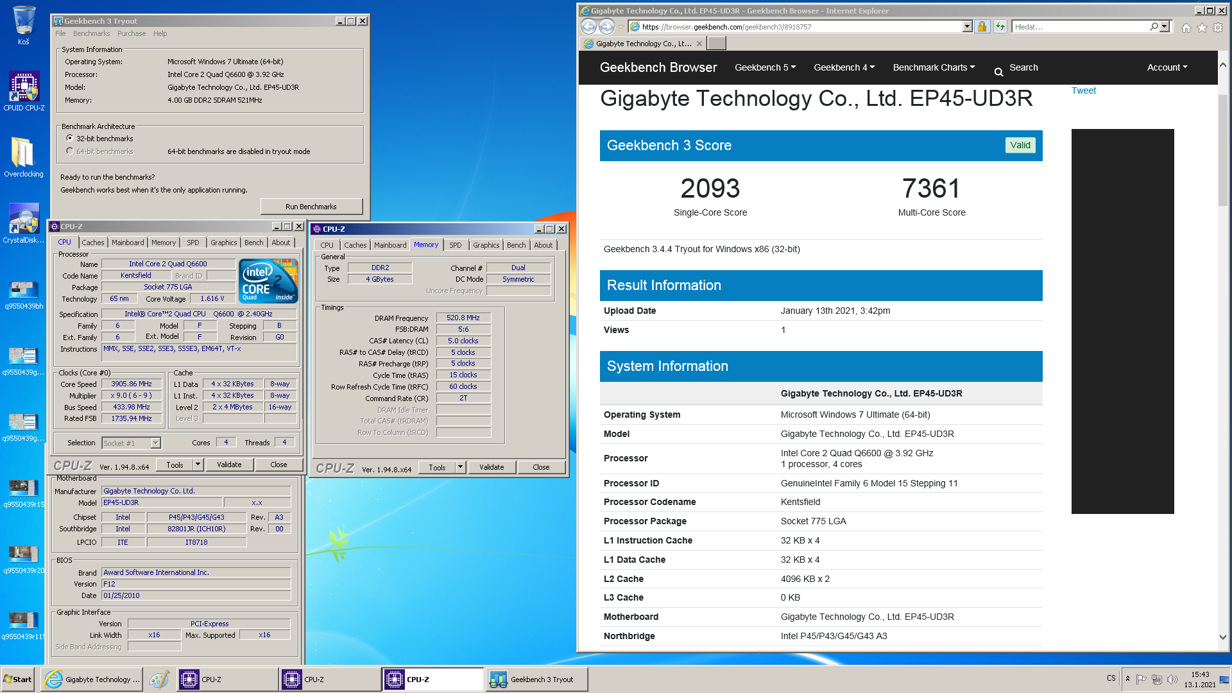The width and height of the screenshot is (1232, 693).
Task: Open the Benchmarks menu in Geekbench 3
Action: point(91,33)
